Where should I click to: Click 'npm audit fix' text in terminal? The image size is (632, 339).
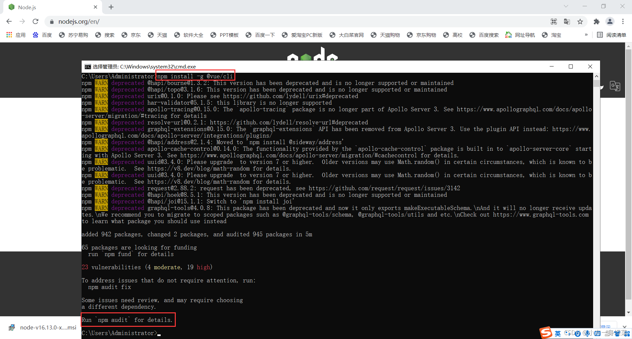tap(110, 287)
